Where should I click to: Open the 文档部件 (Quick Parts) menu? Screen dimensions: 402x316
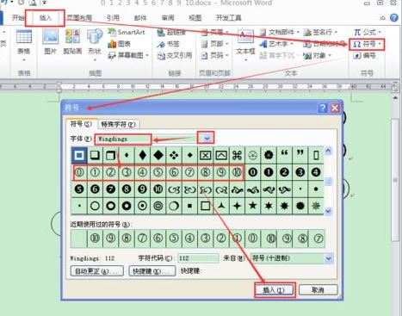[280, 32]
